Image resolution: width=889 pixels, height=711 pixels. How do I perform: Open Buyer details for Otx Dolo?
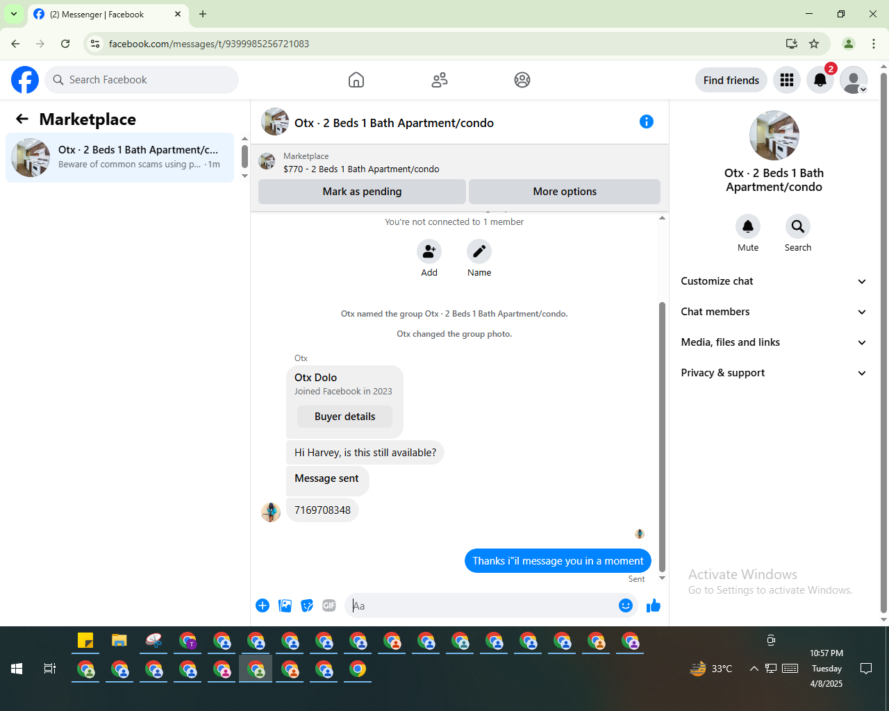tap(344, 417)
